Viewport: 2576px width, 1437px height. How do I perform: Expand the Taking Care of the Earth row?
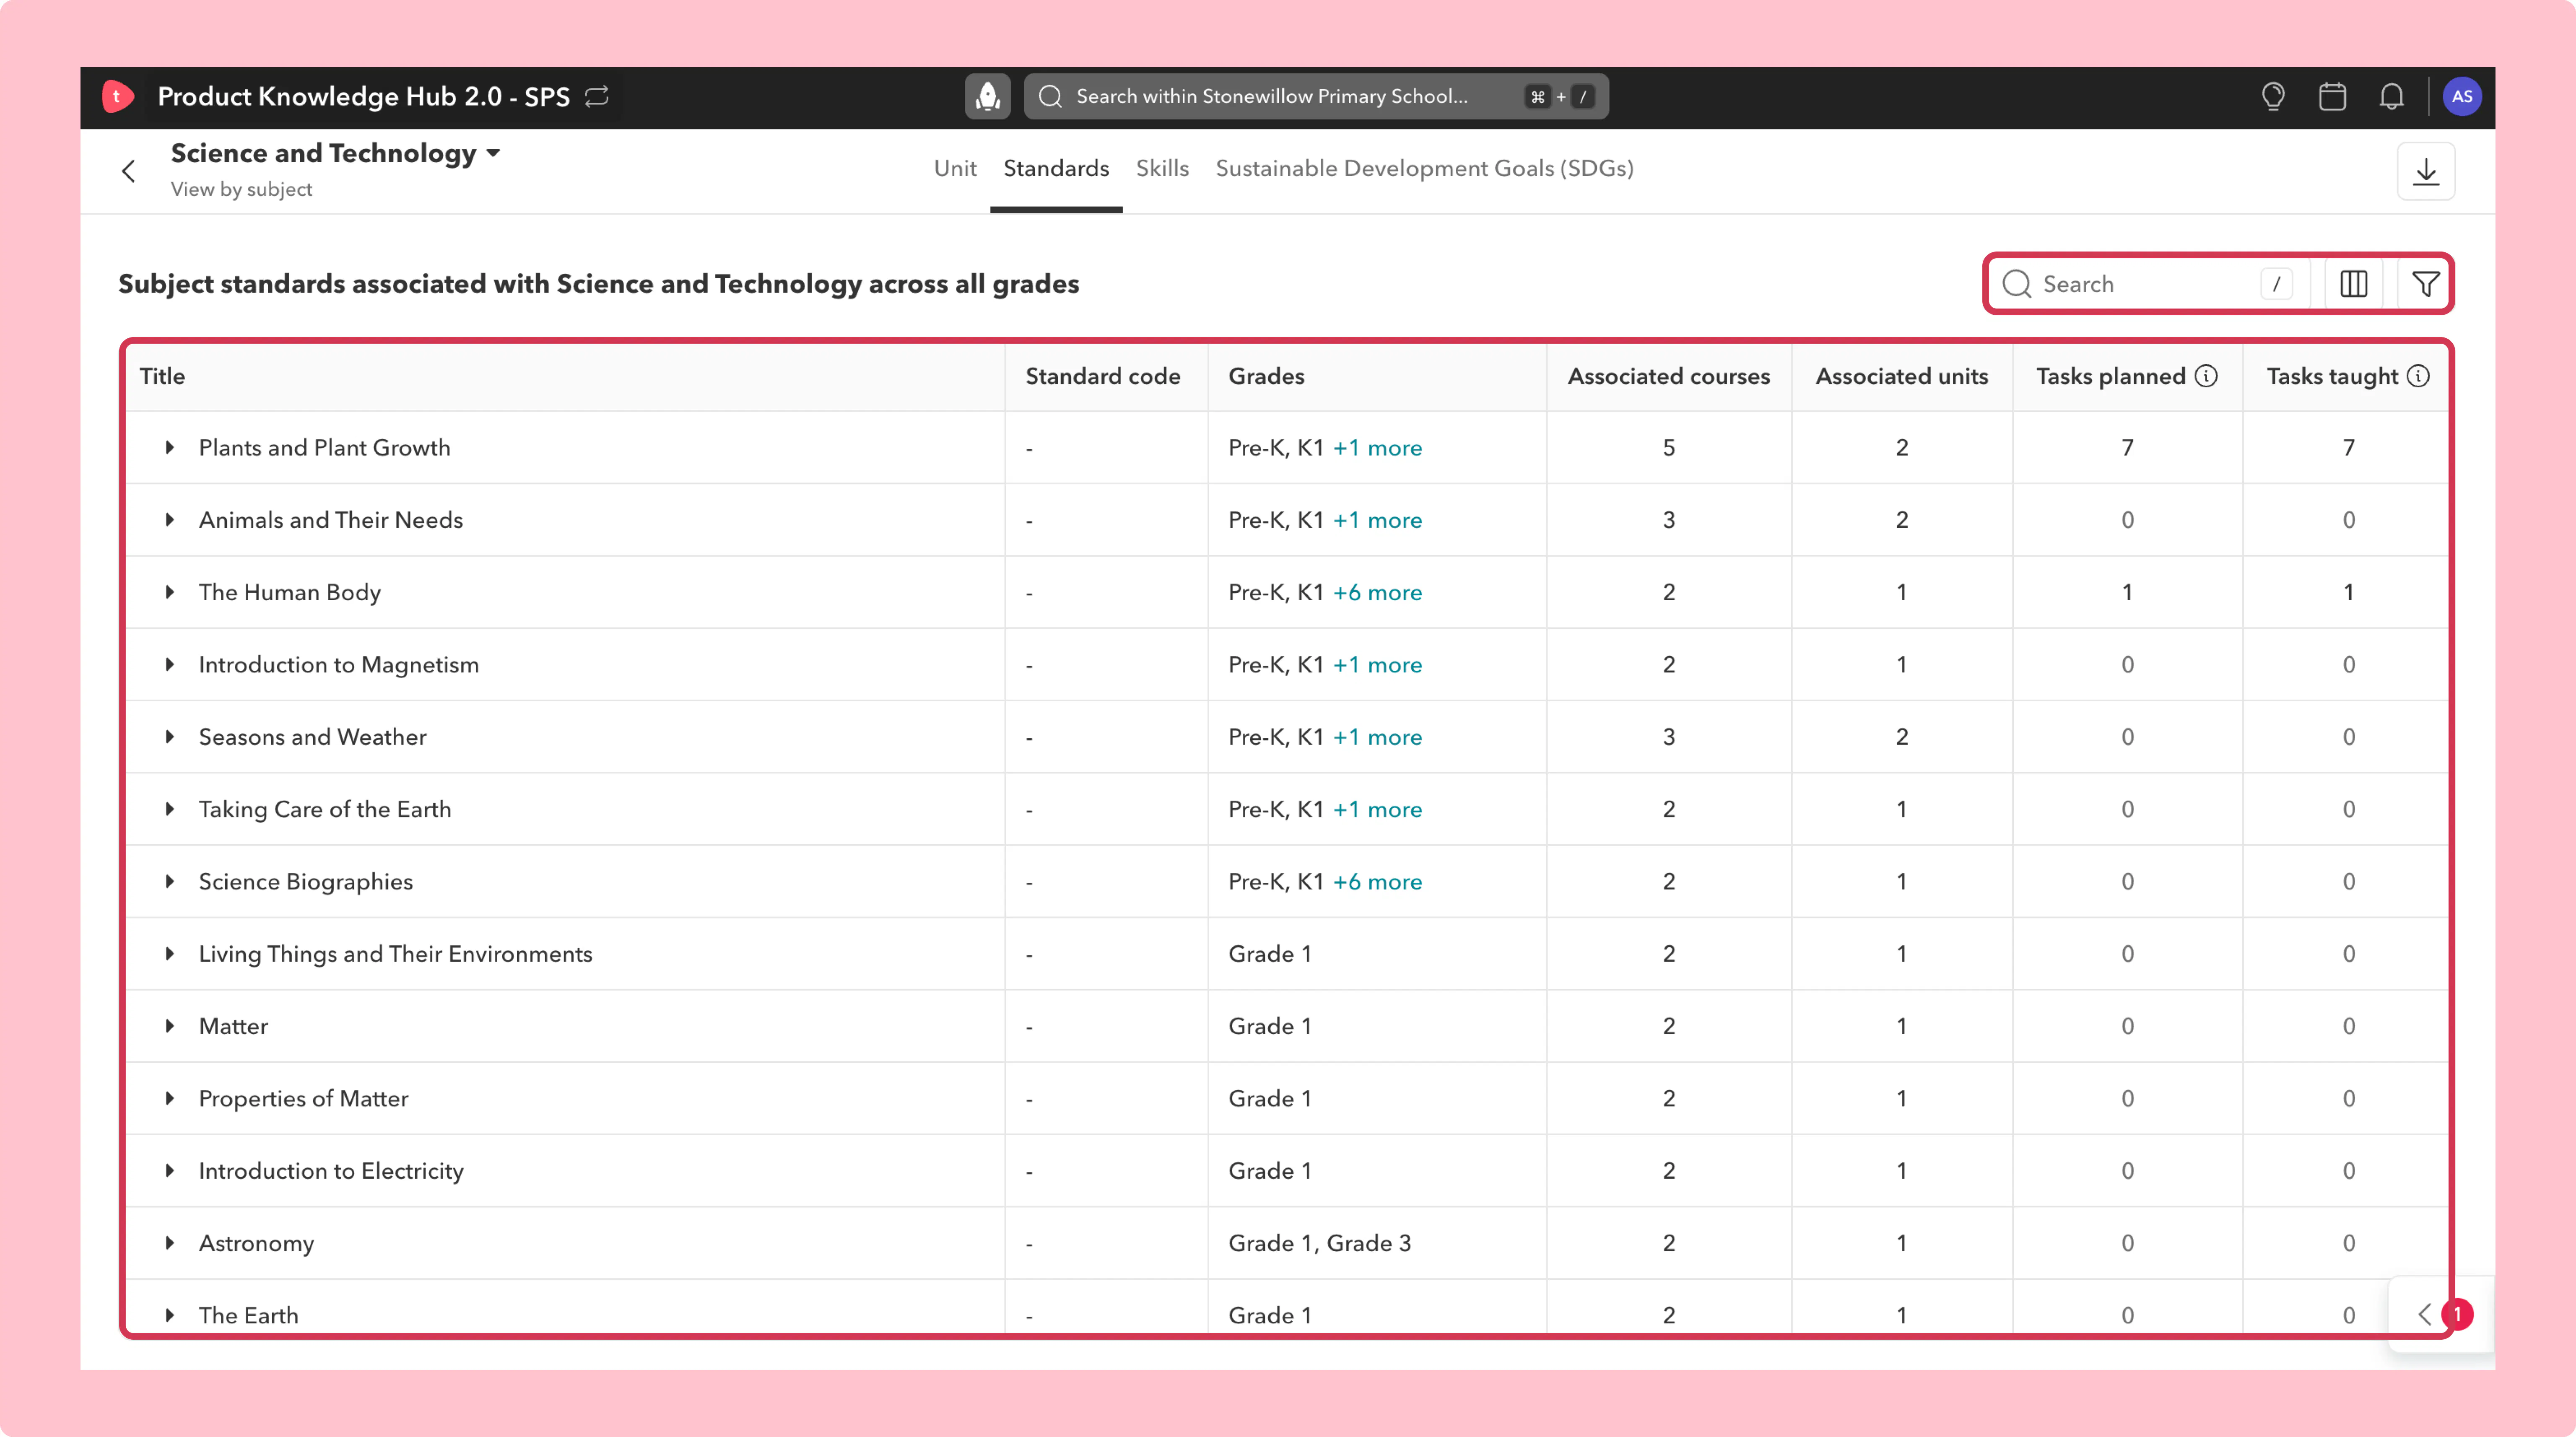pos(170,809)
